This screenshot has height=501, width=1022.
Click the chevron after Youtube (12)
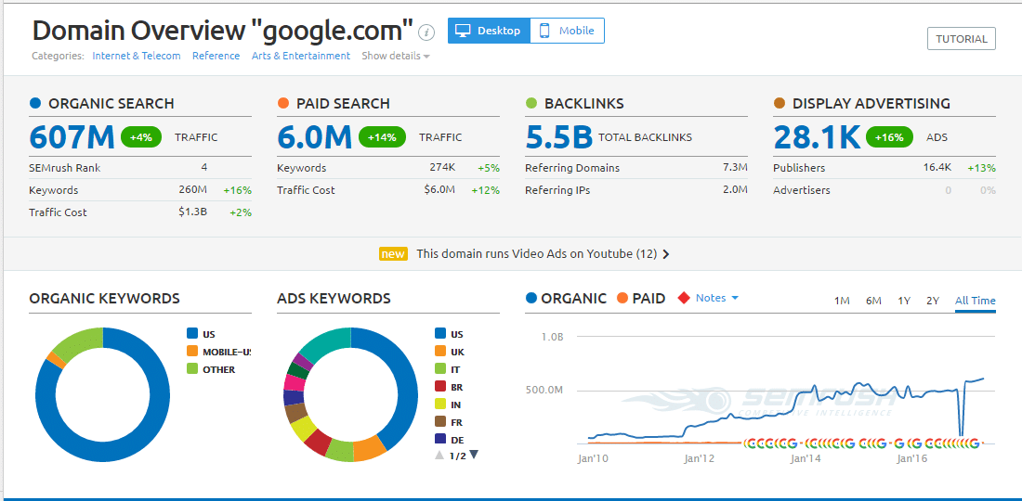coord(665,254)
